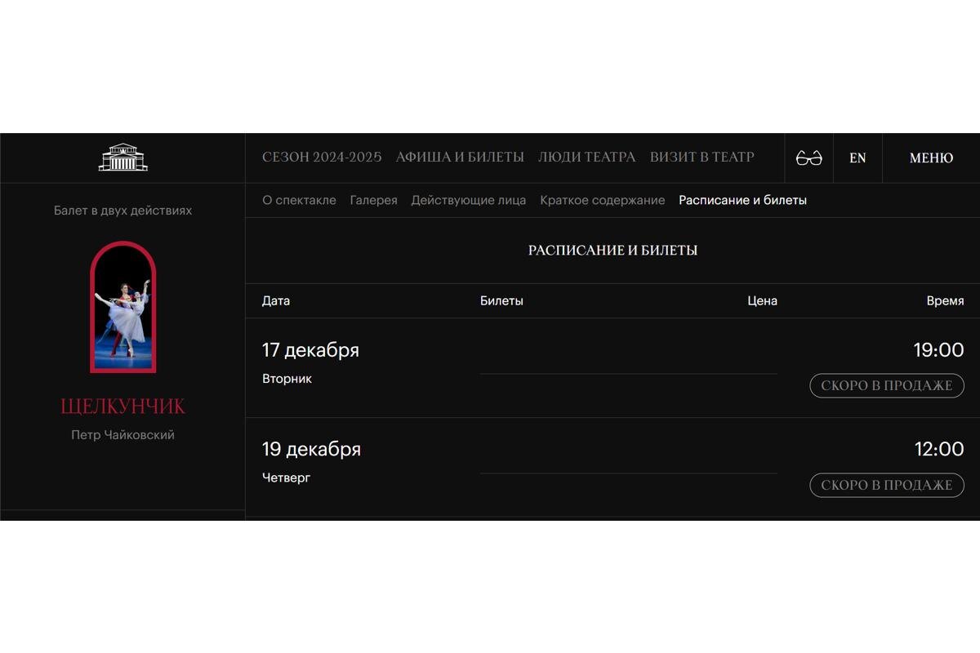Click the 17 декабря date text

pos(310,350)
